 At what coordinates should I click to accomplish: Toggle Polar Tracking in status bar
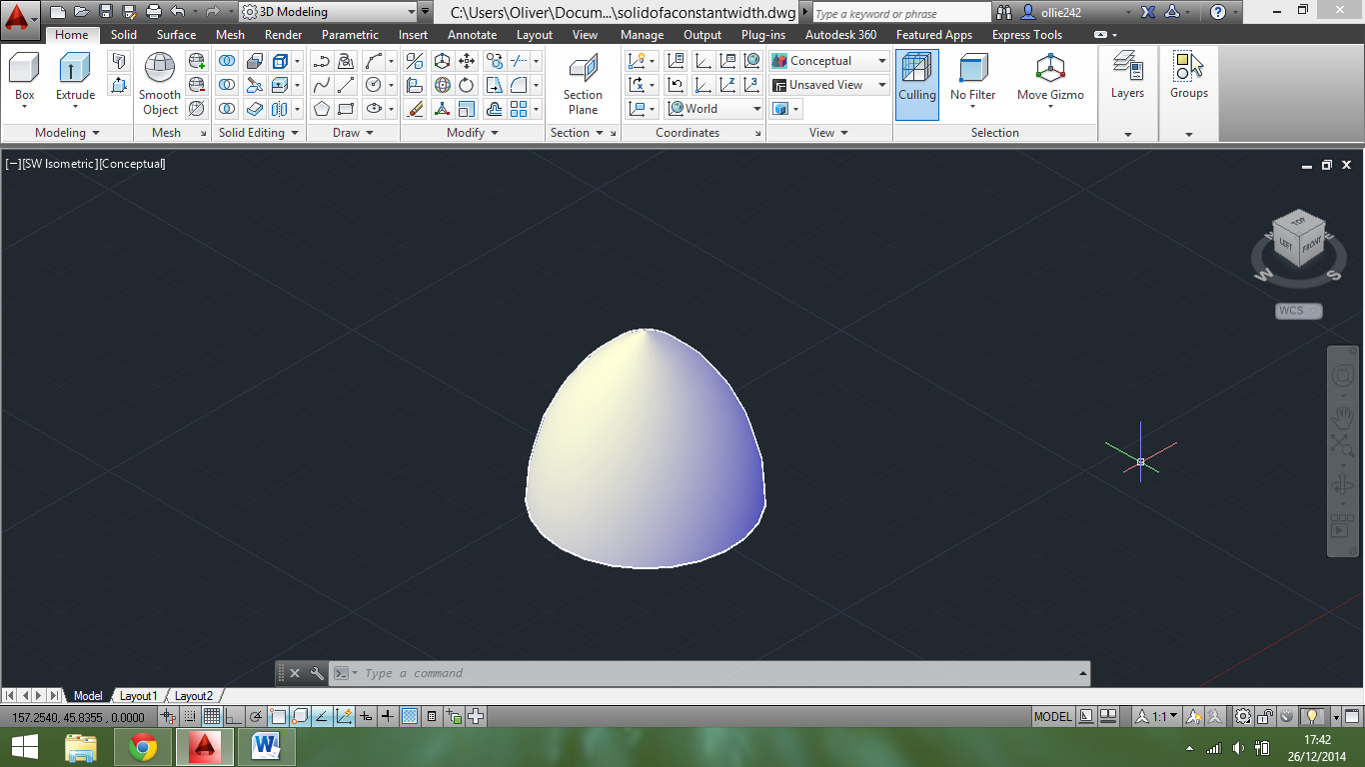click(256, 716)
